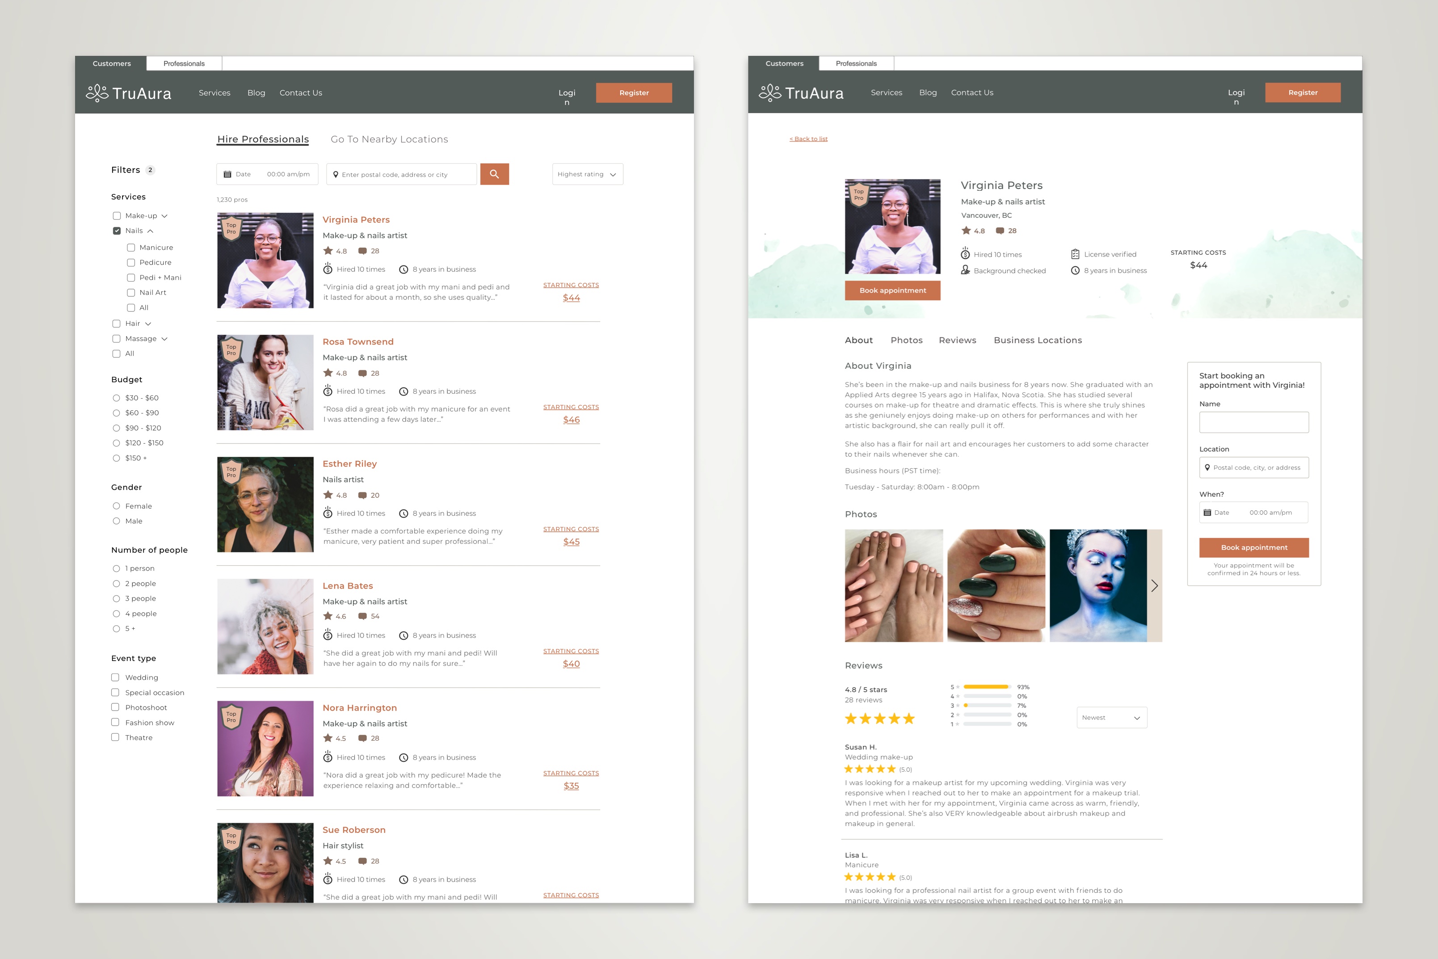Click the search magnifier icon
1438x959 pixels.
493,174
